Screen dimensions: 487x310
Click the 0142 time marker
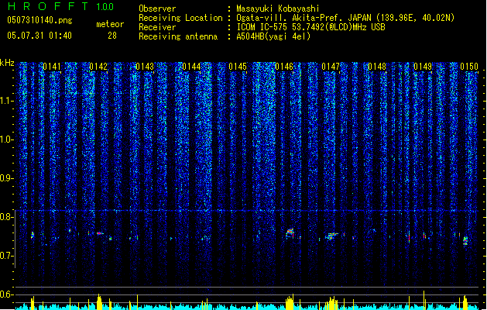pyautogui.click(x=98, y=67)
